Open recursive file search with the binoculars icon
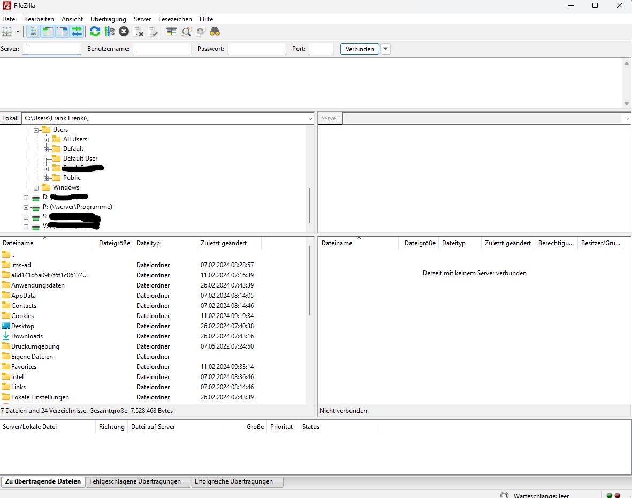 click(215, 32)
